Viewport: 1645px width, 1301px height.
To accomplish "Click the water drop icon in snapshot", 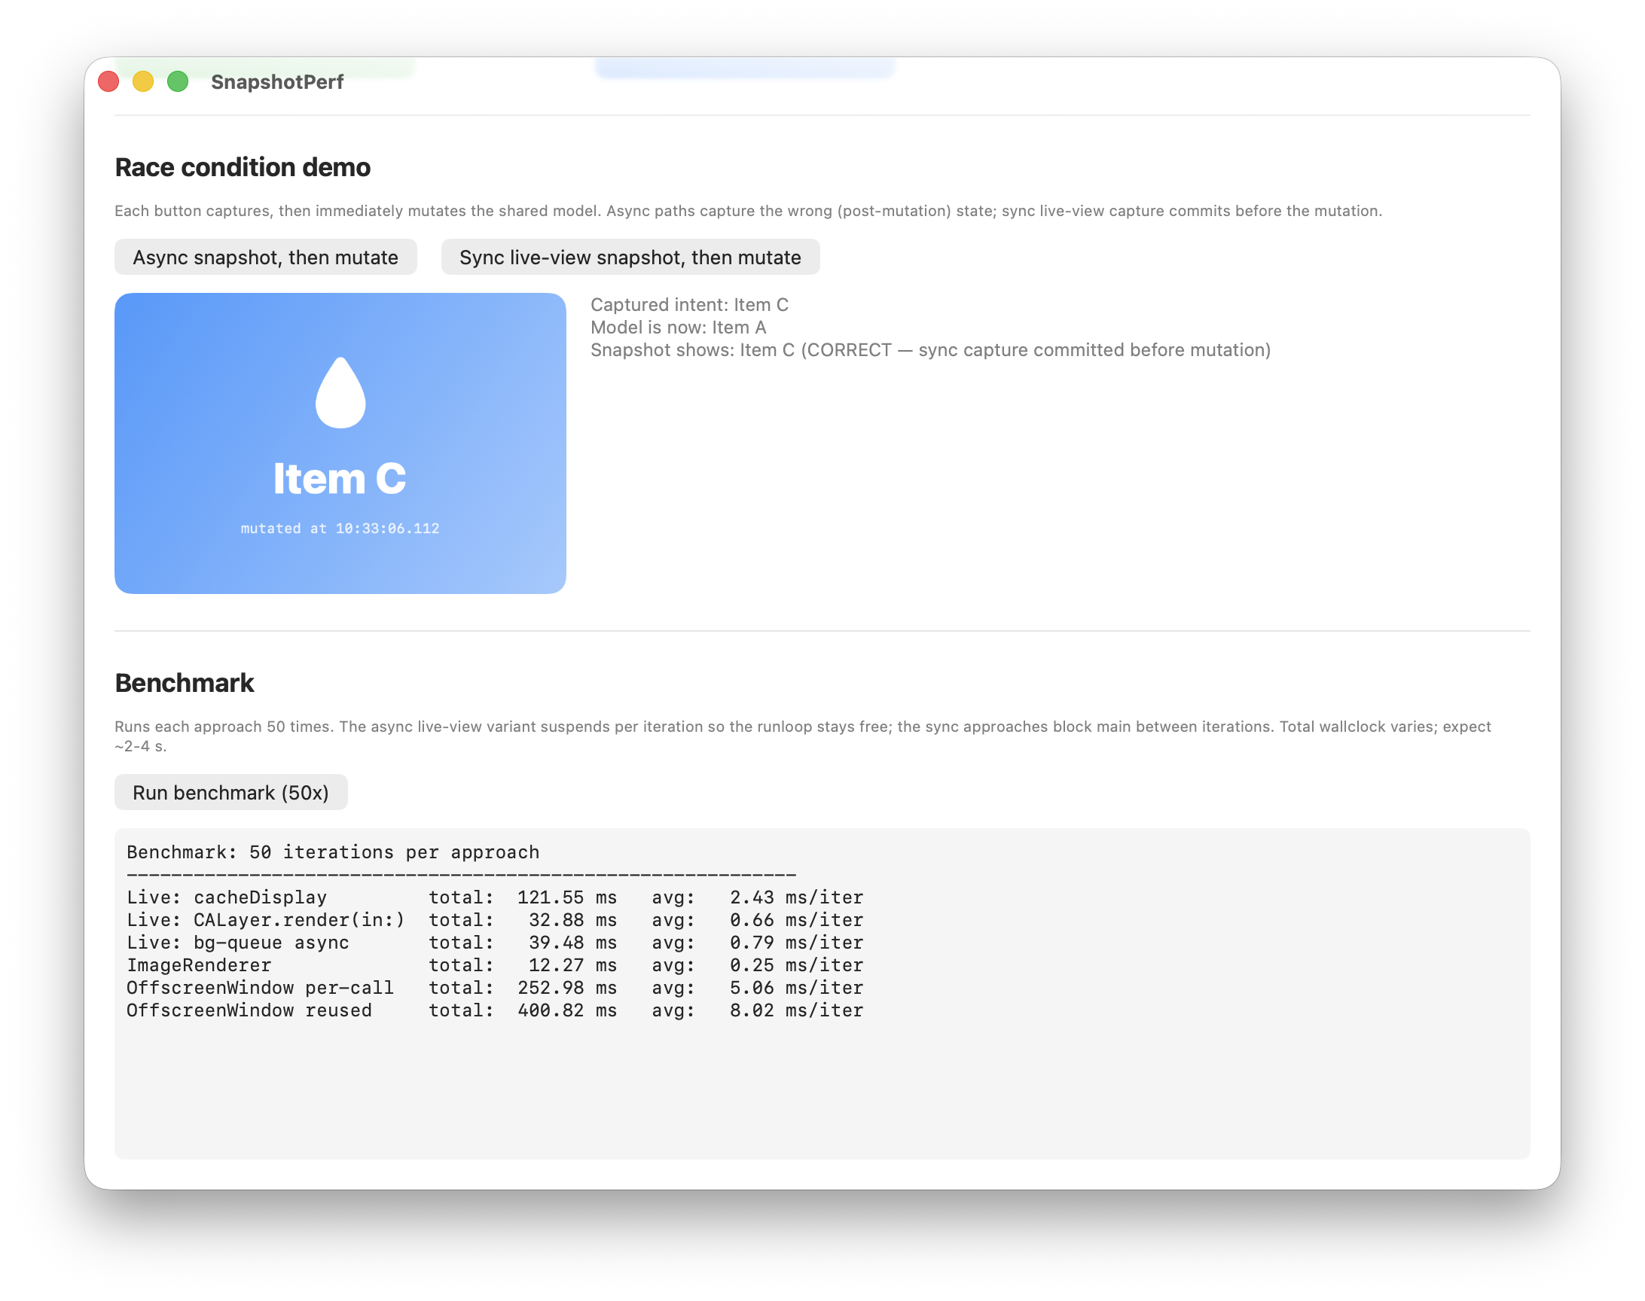I will pos(340,392).
